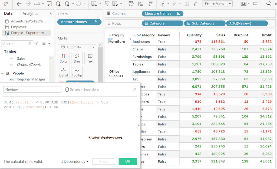Open the Entire View fit dropdown
This screenshot has width=277, height=169.
point(230,4)
